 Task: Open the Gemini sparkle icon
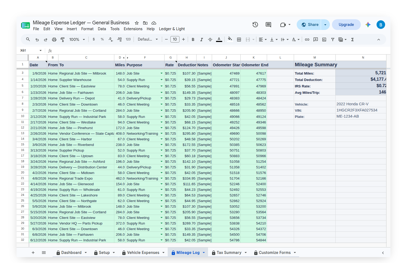pyautogui.click(x=368, y=25)
